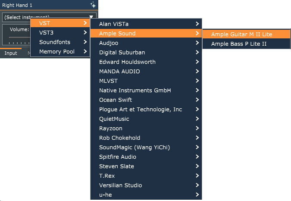Expand the Spitfire Audio vendor submenu
The image size is (291, 201).
pos(146,157)
